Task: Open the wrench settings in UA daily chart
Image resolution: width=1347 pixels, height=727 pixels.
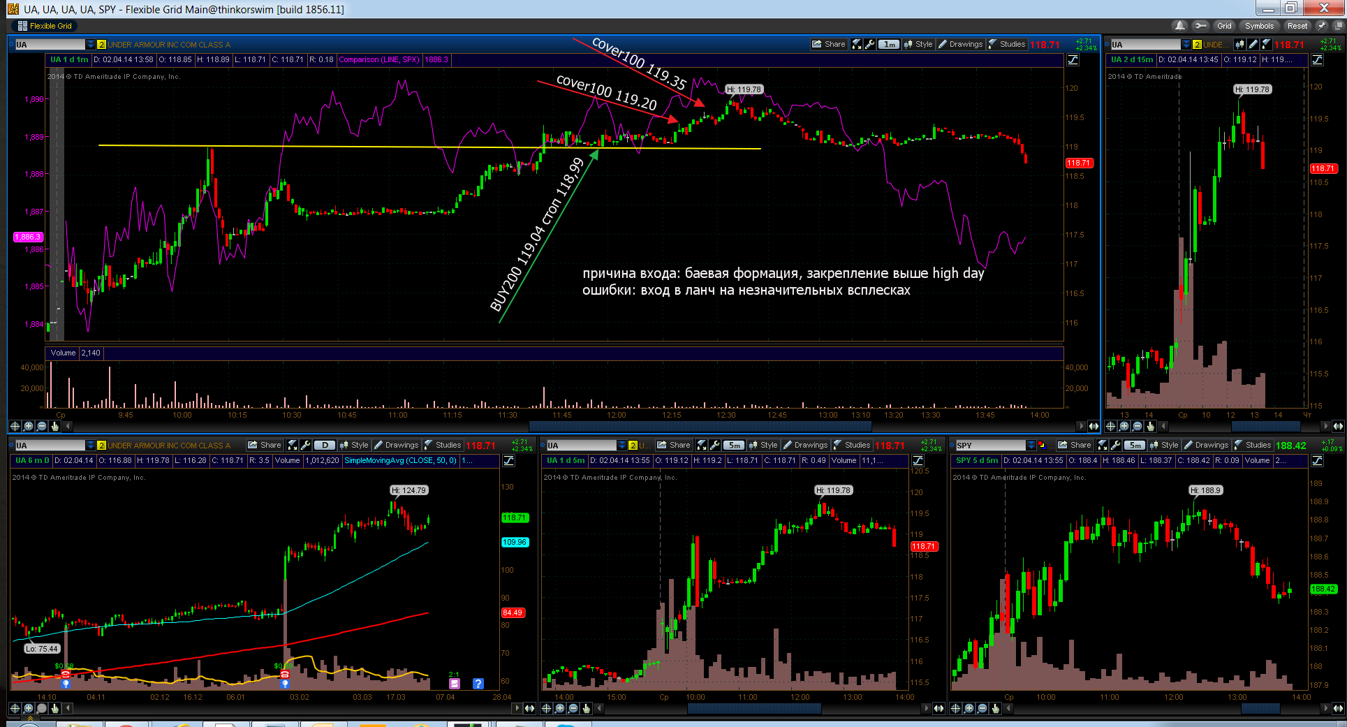Action: (305, 445)
